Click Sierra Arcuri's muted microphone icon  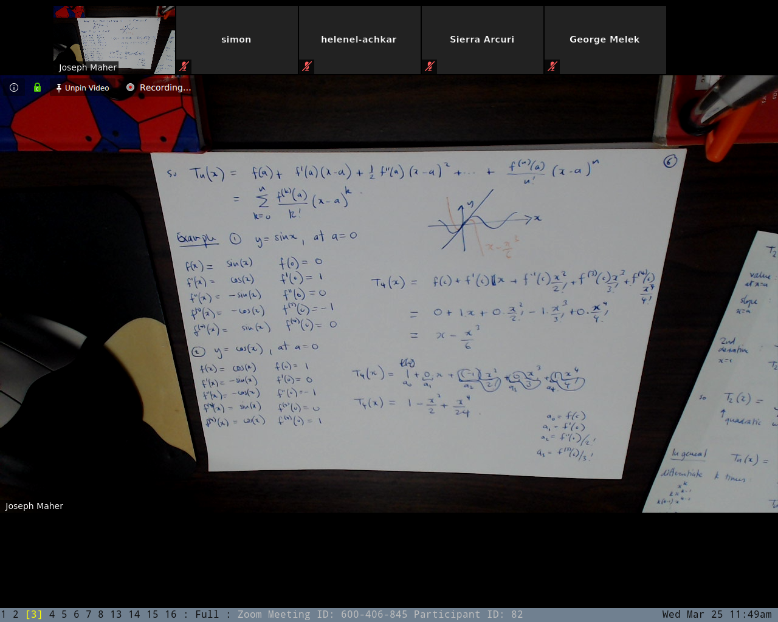430,66
